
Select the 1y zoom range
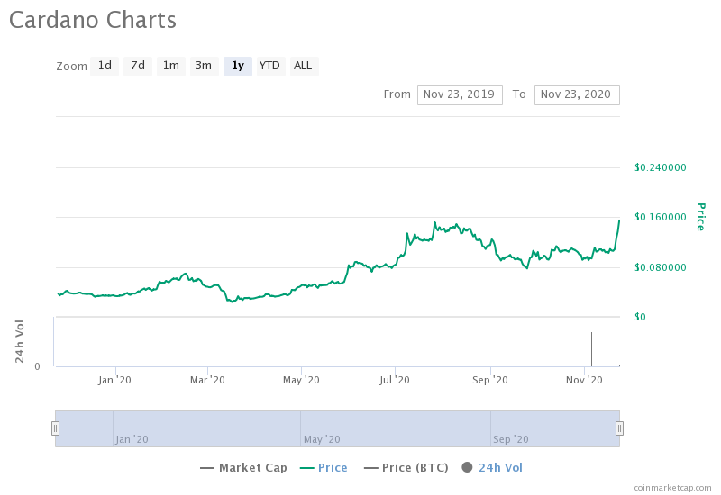click(x=237, y=66)
